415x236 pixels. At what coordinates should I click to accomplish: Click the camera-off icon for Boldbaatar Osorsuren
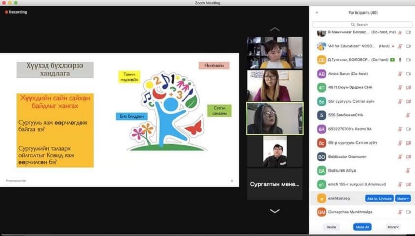pyautogui.click(x=408, y=157)
